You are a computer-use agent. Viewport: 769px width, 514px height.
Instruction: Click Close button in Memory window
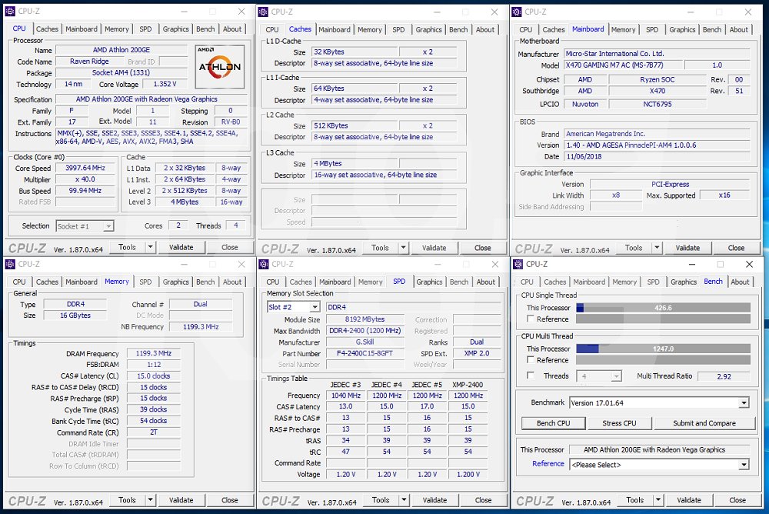click(x=229, y=500)
